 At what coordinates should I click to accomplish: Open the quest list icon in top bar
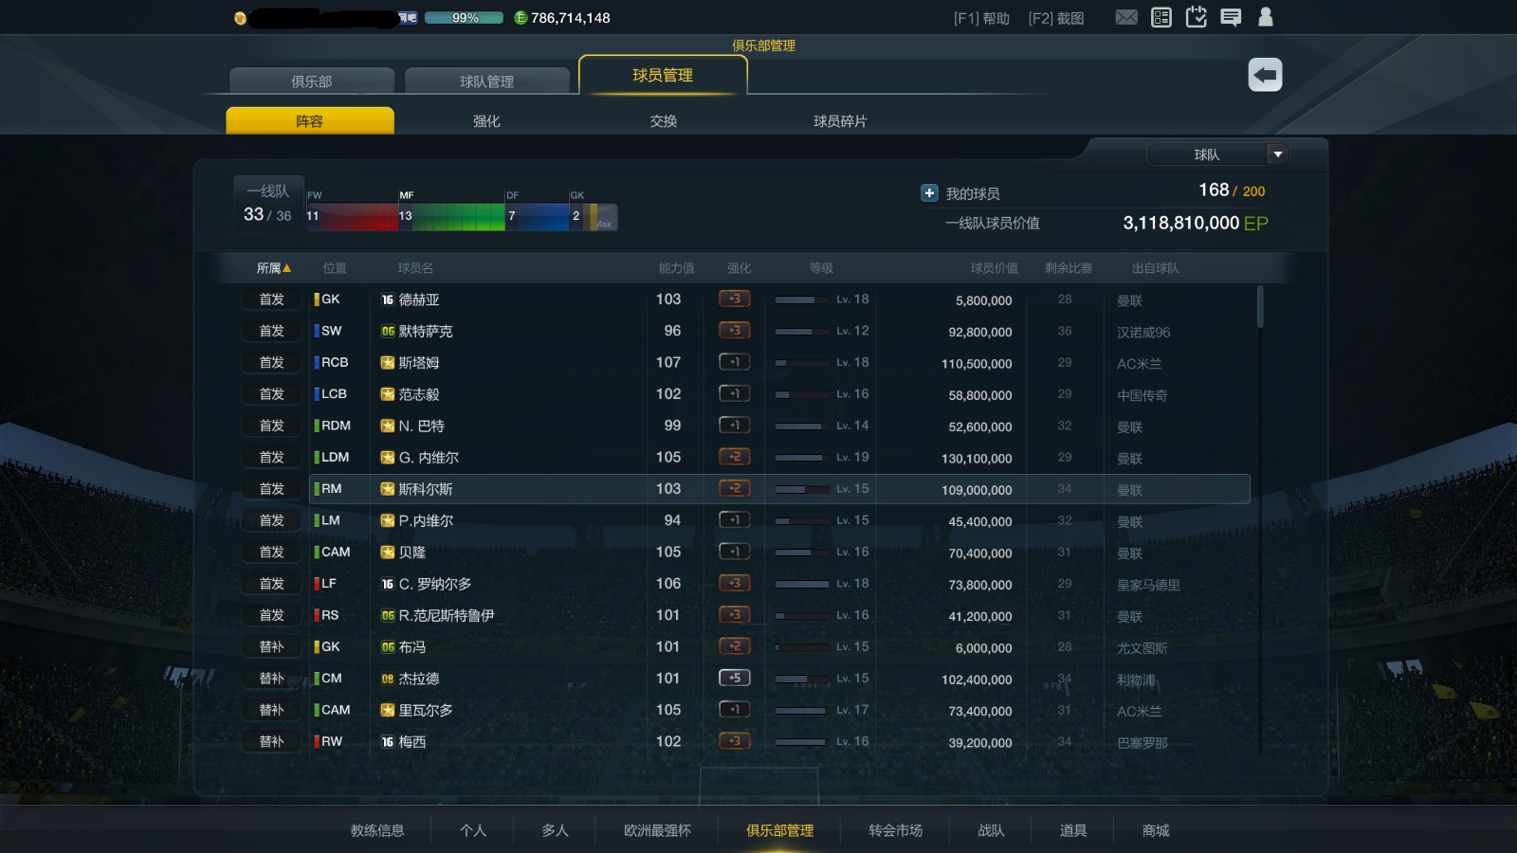tap(1161, 16)
